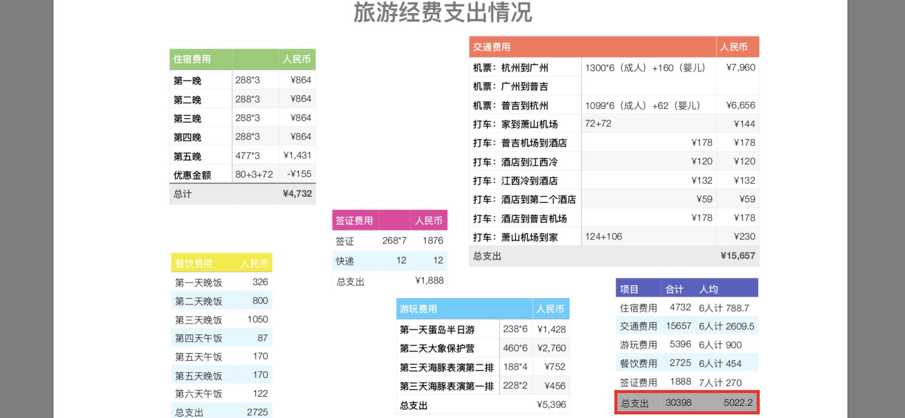Click 第三天海豚表演第二排 row label
905x418 pixels.
[x=446, y=368]
